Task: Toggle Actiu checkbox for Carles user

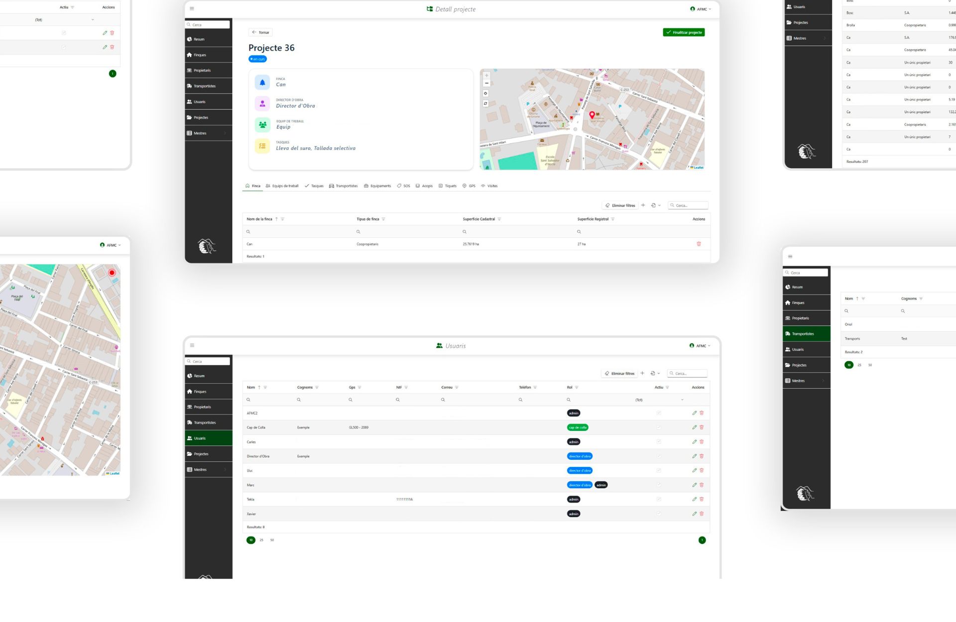Action: pyautogui.click(x=659, y=442)
